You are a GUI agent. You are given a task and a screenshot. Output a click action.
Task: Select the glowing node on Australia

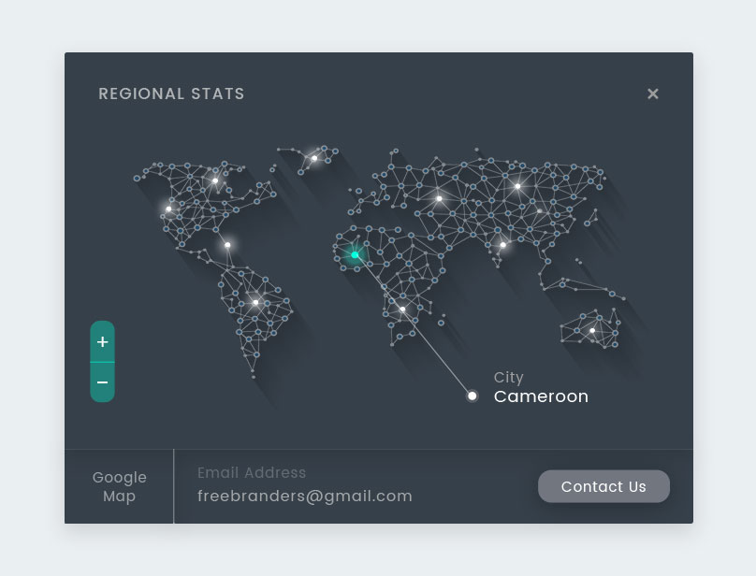coord(592,330)
